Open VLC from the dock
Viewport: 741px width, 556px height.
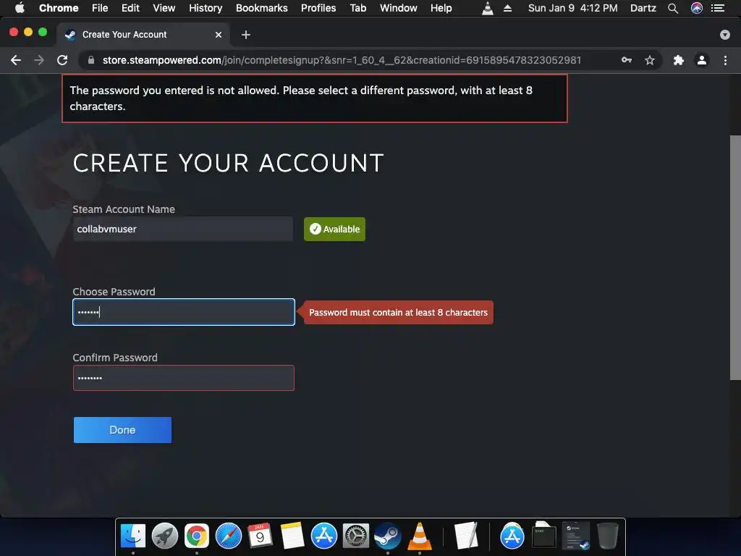pos(419,536)
